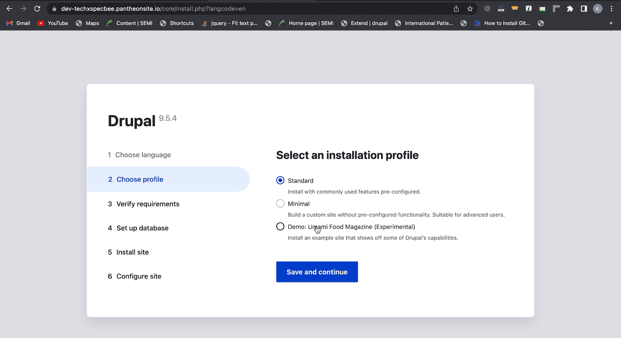Open the Maps bookmark
Image resolution: width=621 pixels, height=338 pixels.
click(87, 23)
